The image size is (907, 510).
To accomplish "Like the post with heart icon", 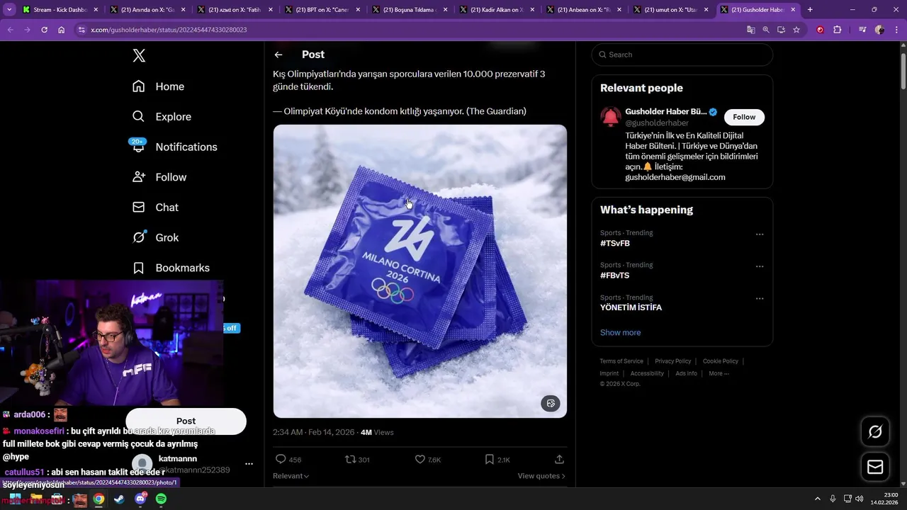I will [x=420, y=459].
